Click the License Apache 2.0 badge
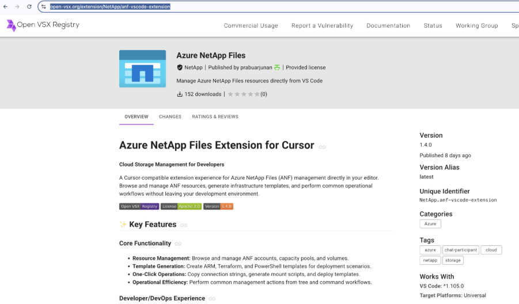The width and height of the screenshot is (519, 304). 181,207
